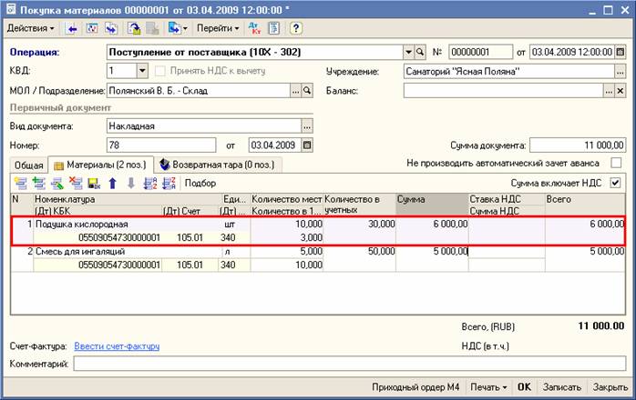Toggle 'Сумма включает НДС' checkbox
The width and height of the screenshot is (636, 400).
point(615,183)
